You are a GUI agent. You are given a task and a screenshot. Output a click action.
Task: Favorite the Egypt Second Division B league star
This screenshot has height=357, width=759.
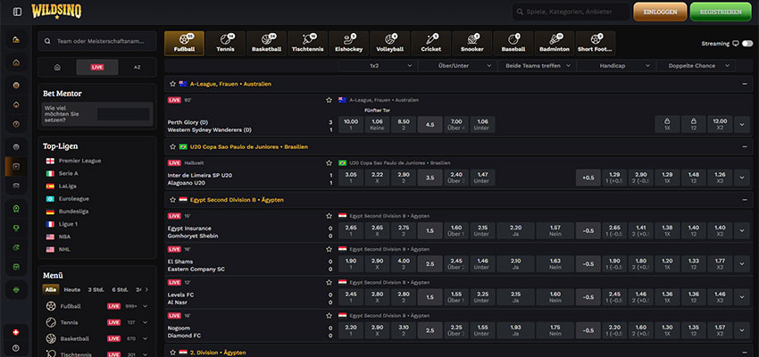point(173,199)
